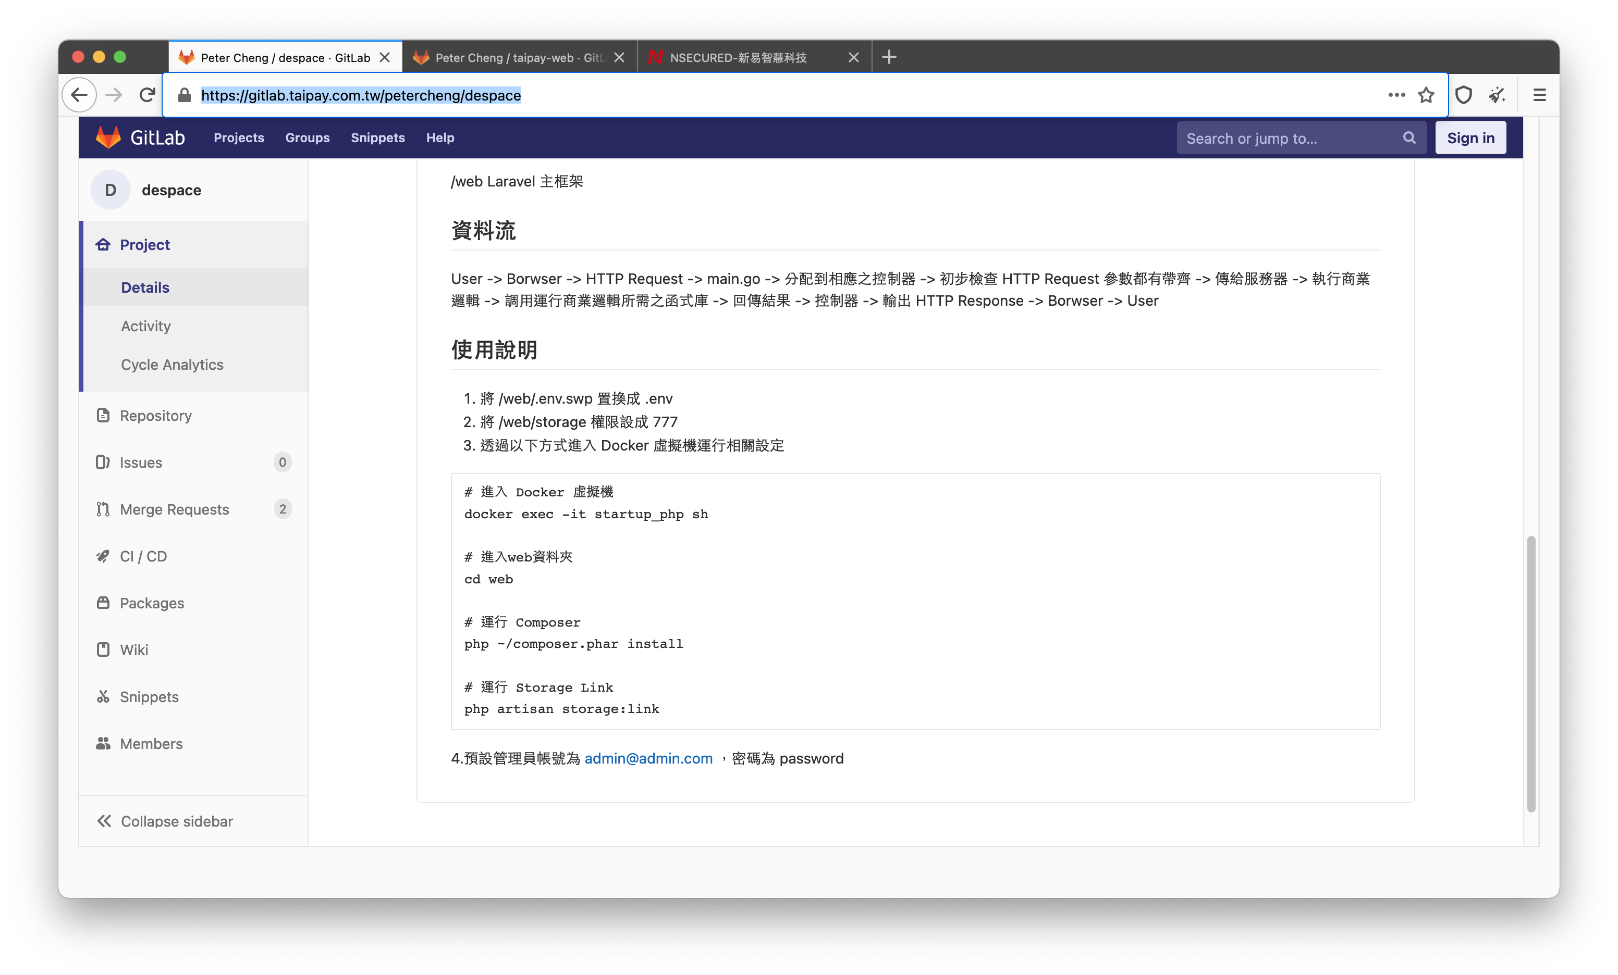This screenshot has width=1618, height=975.
Task: Click the CI / CD rocket icon
Action: 103,556
